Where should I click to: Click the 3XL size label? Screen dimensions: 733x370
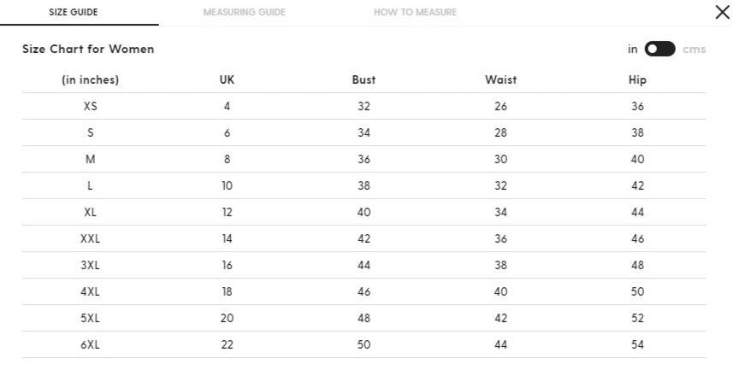[x=90, y=266]
